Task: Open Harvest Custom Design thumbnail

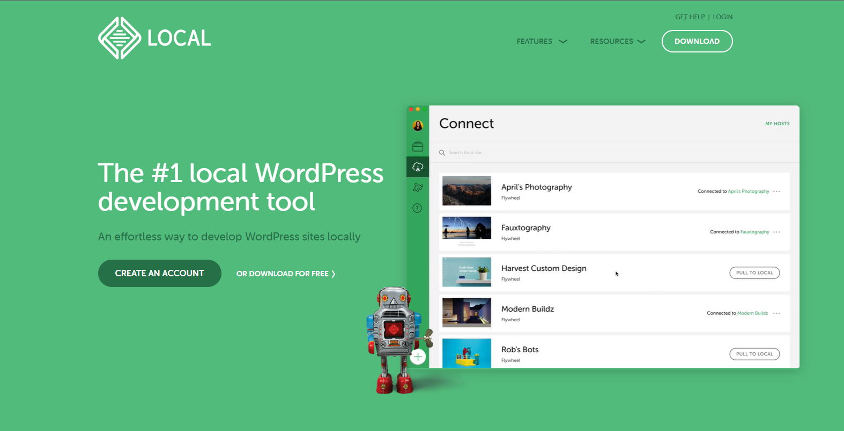Action: click(x=467, y=272)
